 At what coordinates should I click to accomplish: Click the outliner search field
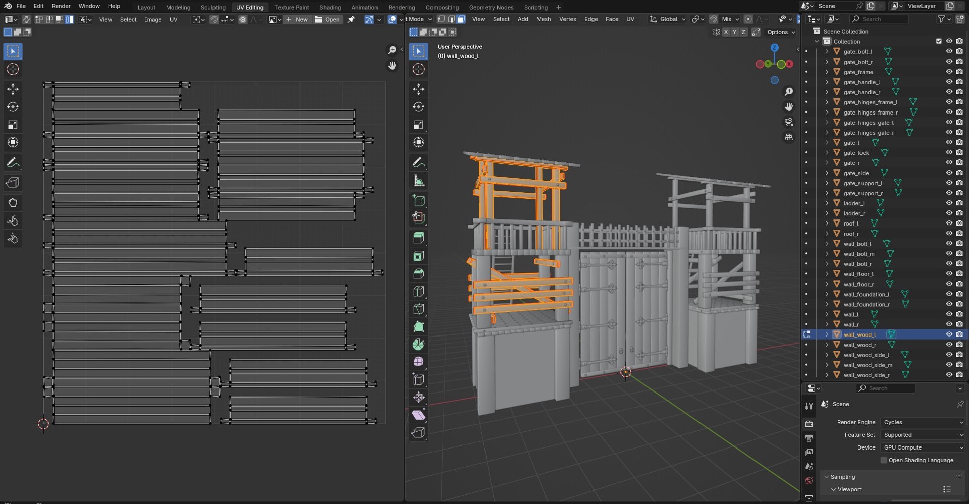click(x=880, y=19)
